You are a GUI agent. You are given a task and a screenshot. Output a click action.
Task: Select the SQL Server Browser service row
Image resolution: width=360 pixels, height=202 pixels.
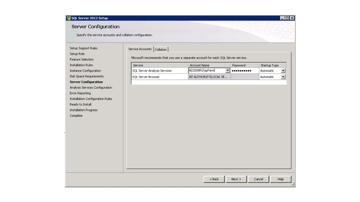160,77
